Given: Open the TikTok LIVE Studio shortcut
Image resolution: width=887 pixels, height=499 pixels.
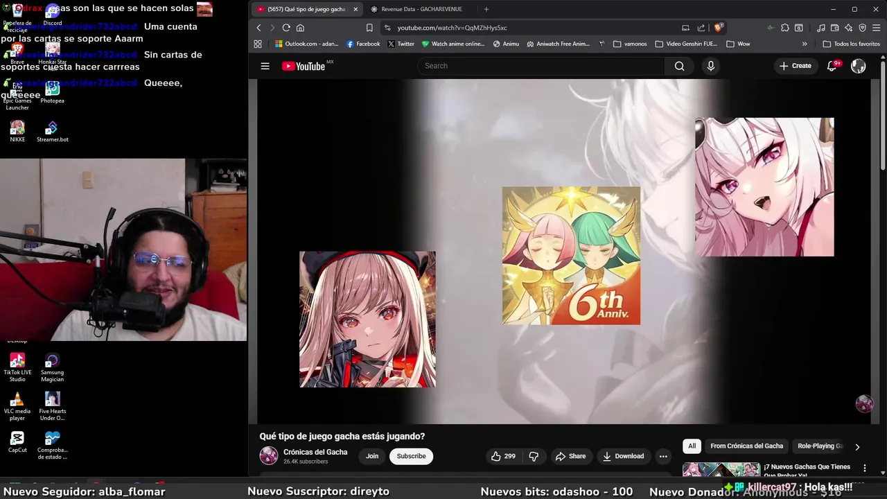Looking at the screenshot, I should coord(17,367).
